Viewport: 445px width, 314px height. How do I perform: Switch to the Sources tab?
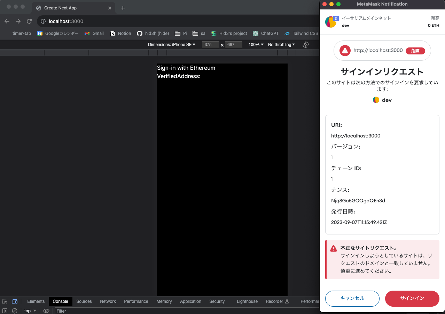point(84,301)
